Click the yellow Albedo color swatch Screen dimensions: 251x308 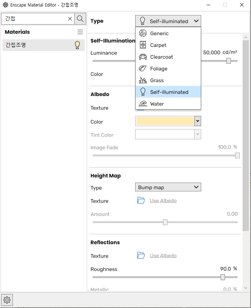(x=165, y=121)
